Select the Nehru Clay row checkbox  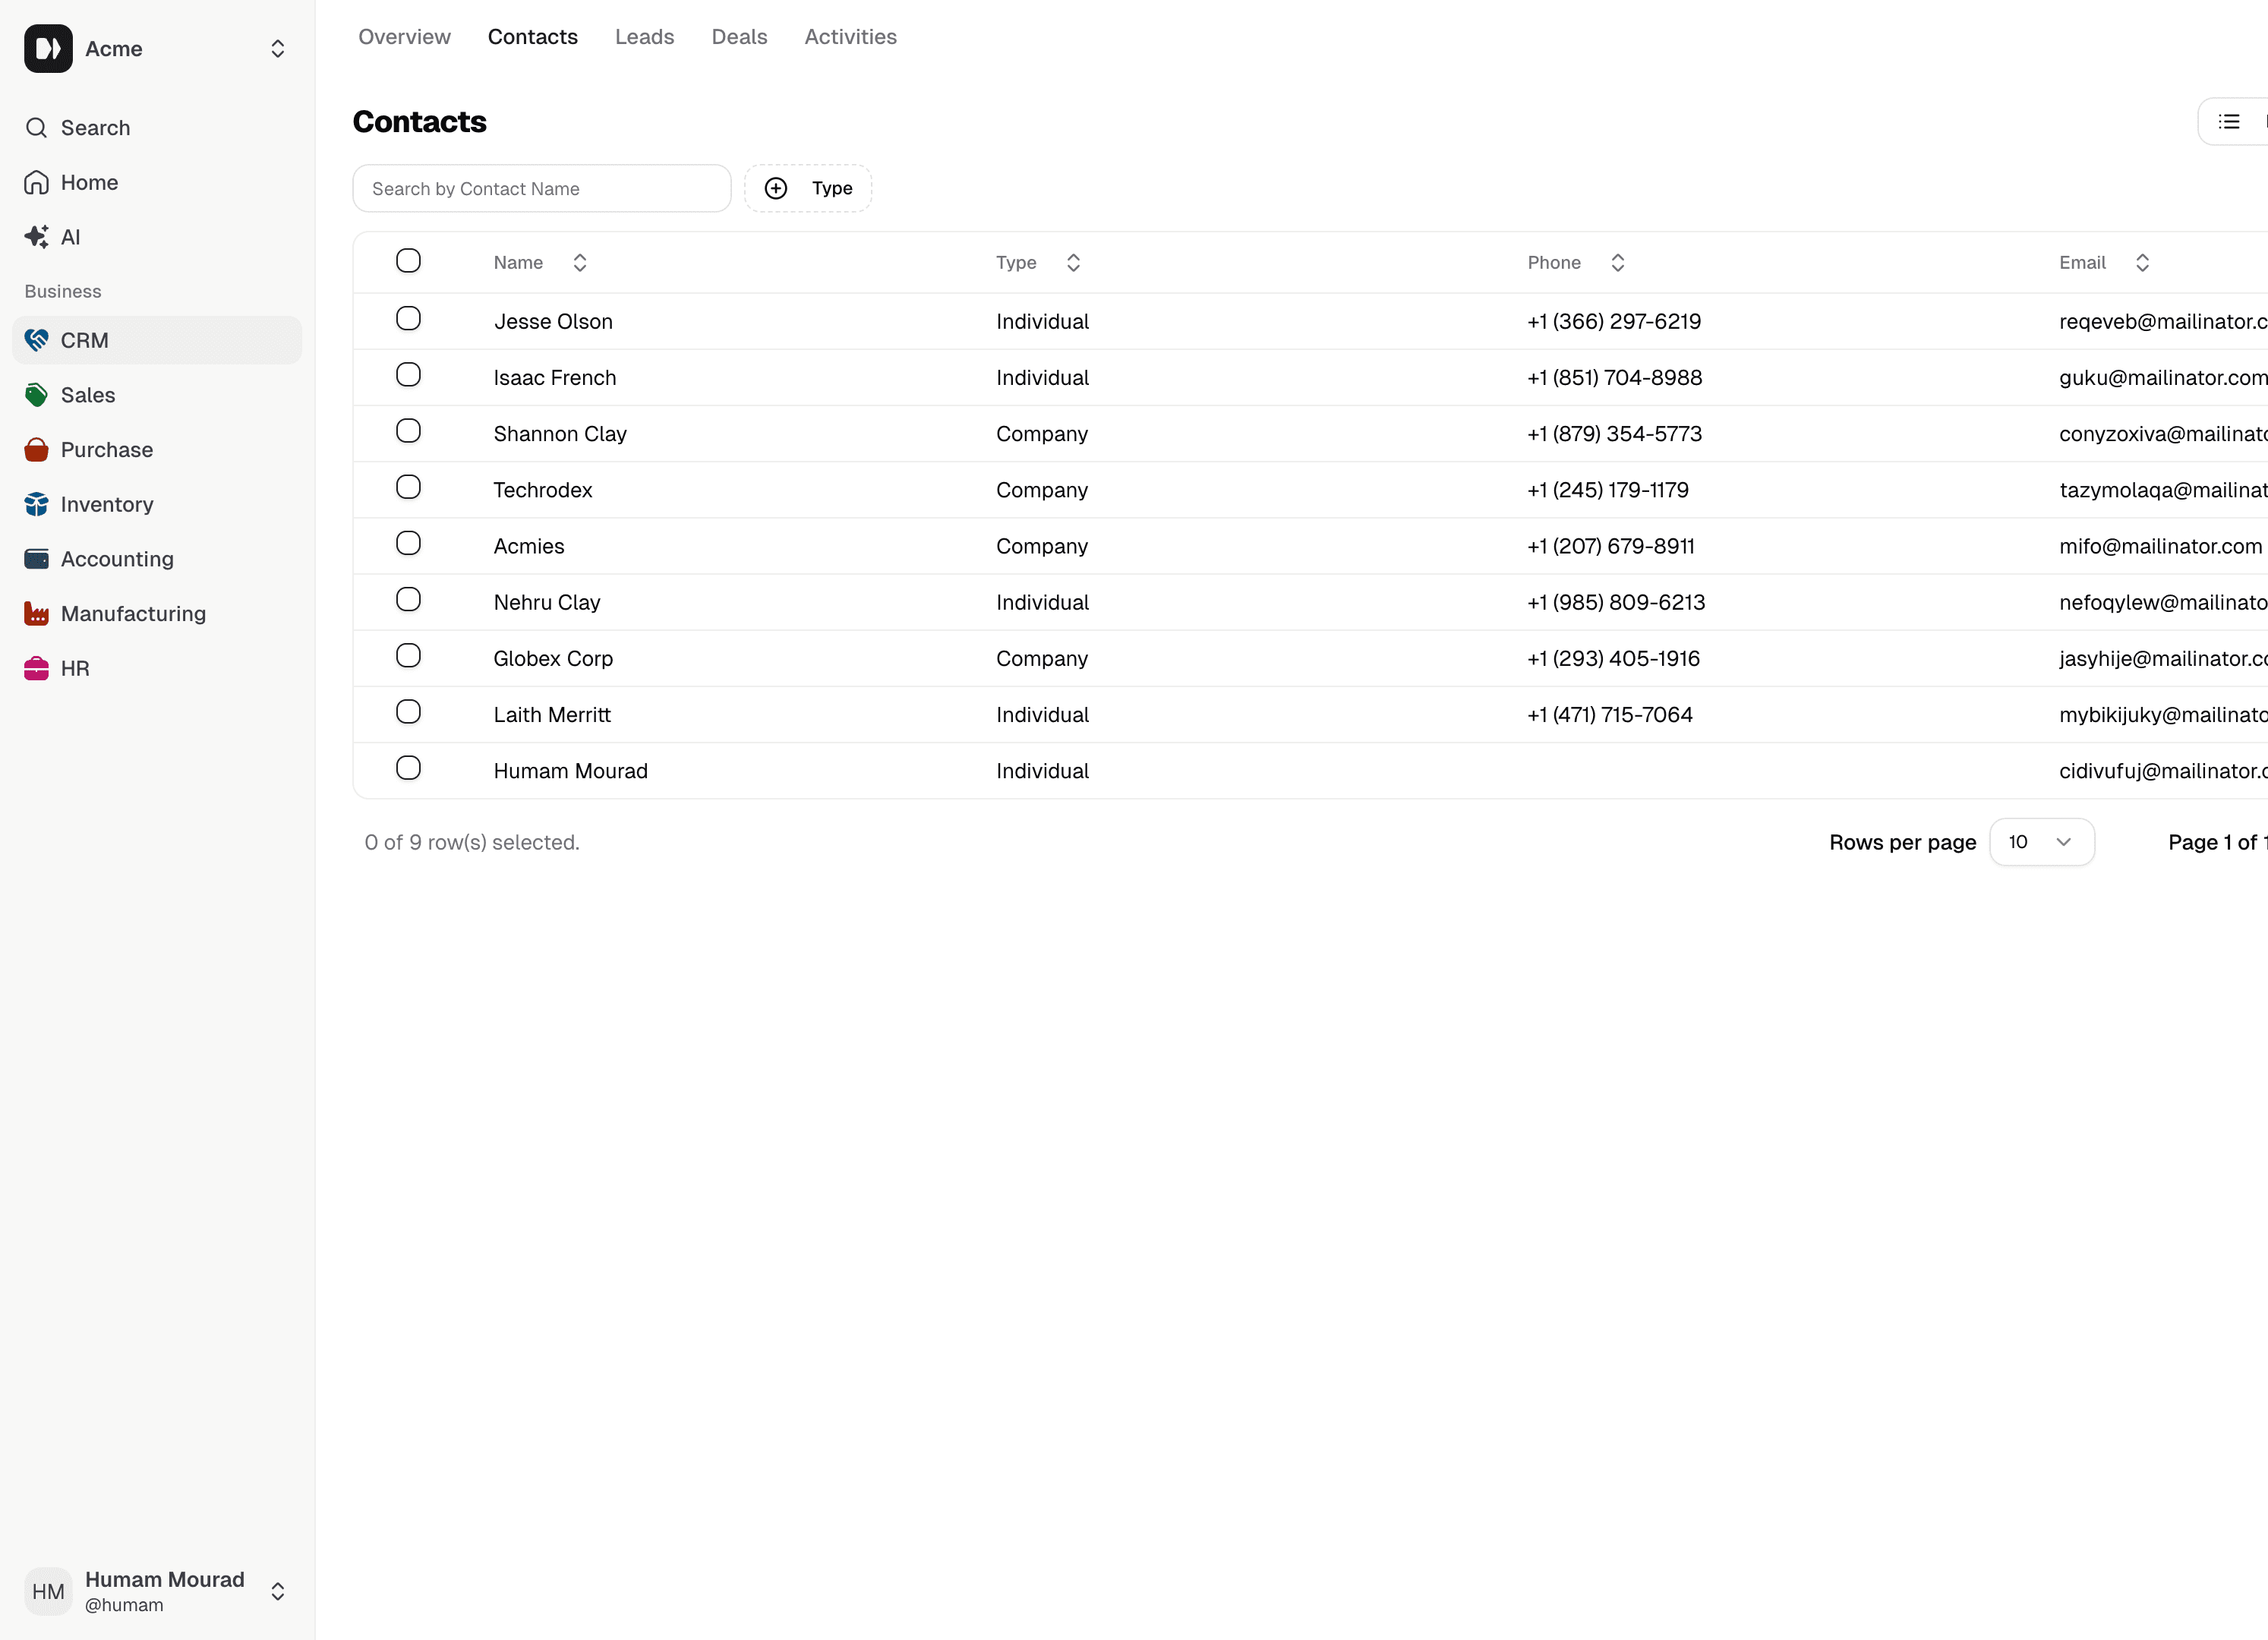click(408, 600)
